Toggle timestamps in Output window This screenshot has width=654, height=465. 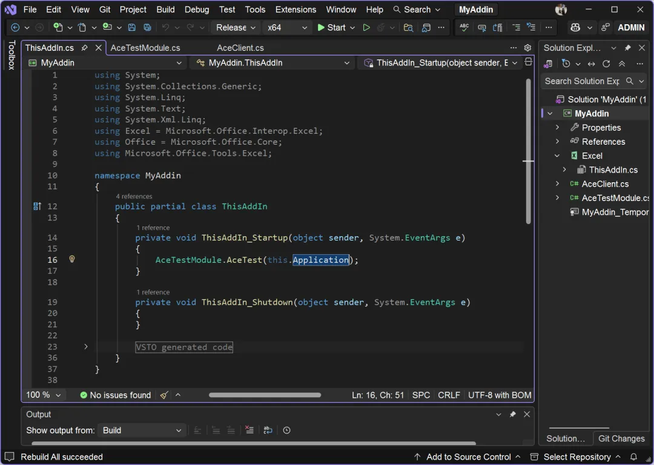pyautogui.click(x=287, y=430)
